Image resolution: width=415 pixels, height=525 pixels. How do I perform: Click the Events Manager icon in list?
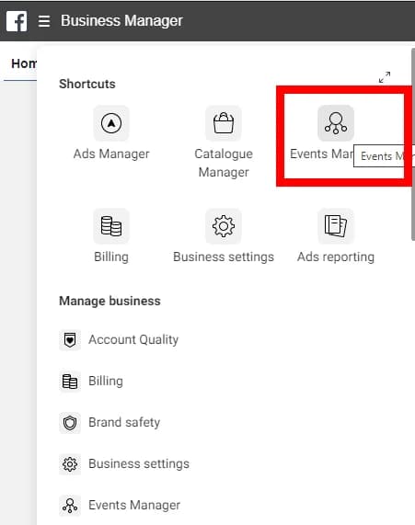pos(70,506)
